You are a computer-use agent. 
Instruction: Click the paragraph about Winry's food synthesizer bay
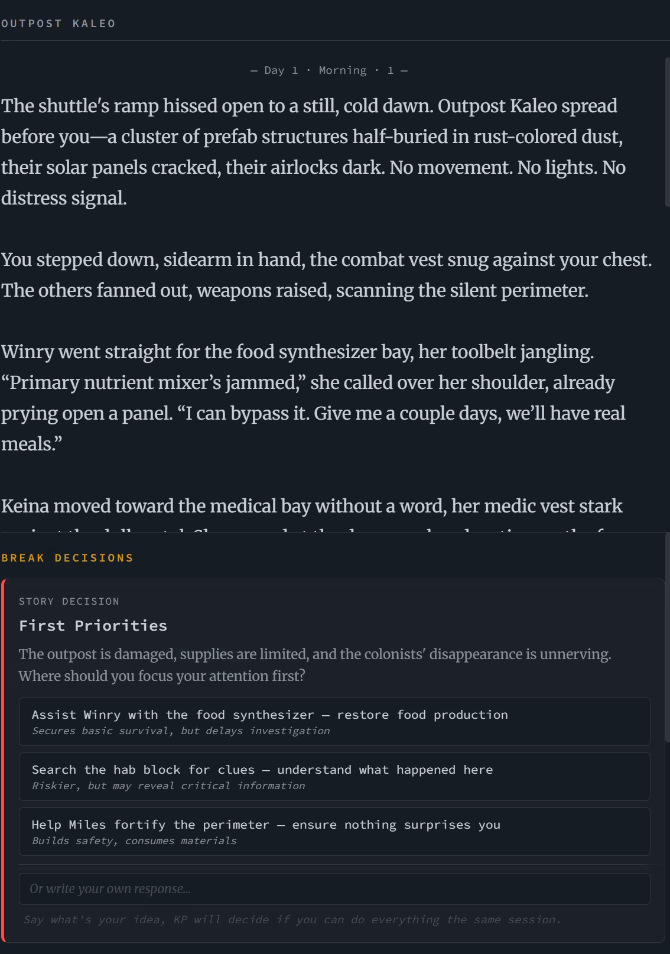point(313,398)
